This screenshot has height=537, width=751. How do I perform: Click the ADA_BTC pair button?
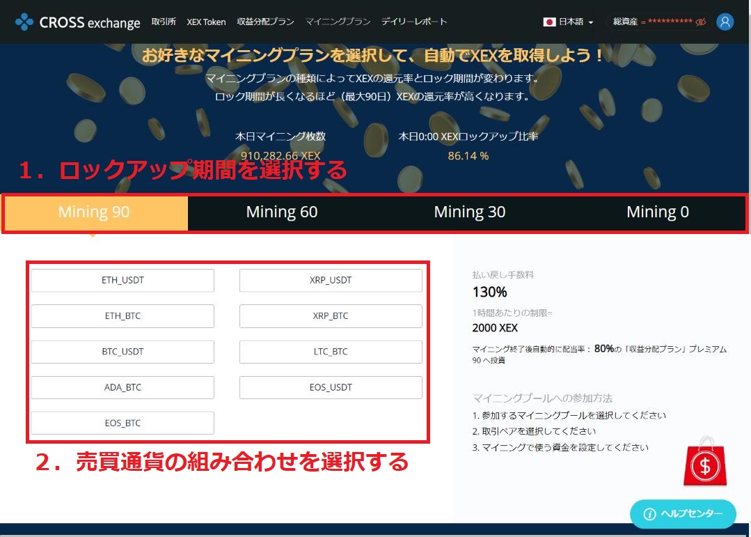click(x=122, y=387)
